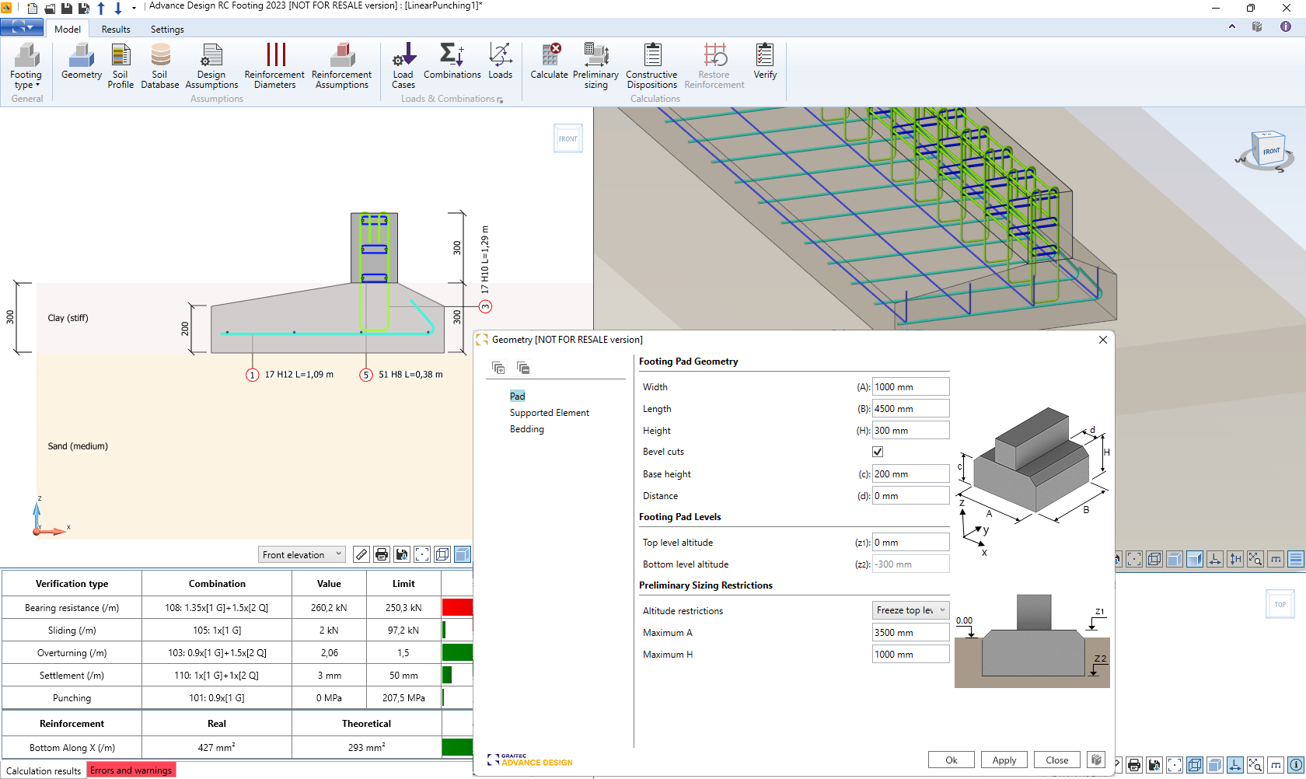Viewport: 1306px width, 779px height.
Task: Click the Verify tool
Action: pos(765,61)
